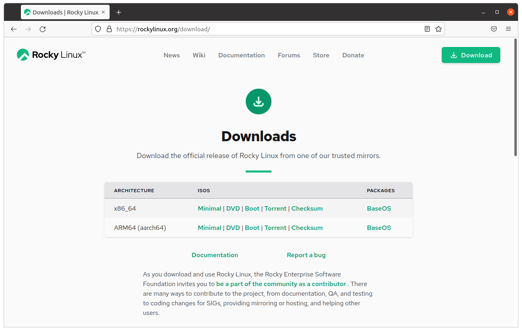Open the Firefox hamburger menu
Screen dimensions: 522x331
pos(508,29)
